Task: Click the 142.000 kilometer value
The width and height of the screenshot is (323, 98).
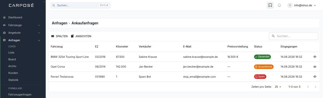Action: pos(121,67)
